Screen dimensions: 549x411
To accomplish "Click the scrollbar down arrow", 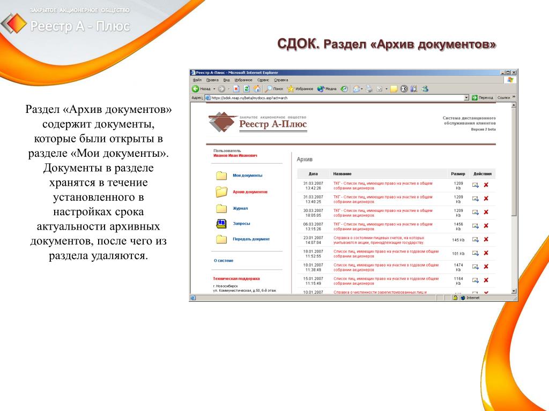I will pyautogui.click(x=514, y=291).
